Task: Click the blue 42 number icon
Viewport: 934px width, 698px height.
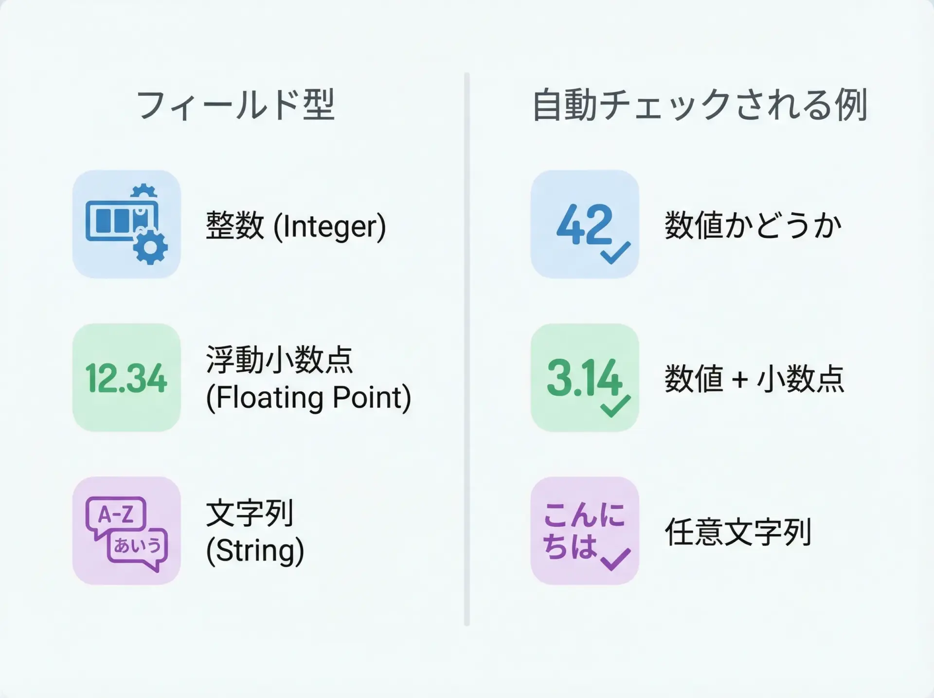Action: (584, 224)
